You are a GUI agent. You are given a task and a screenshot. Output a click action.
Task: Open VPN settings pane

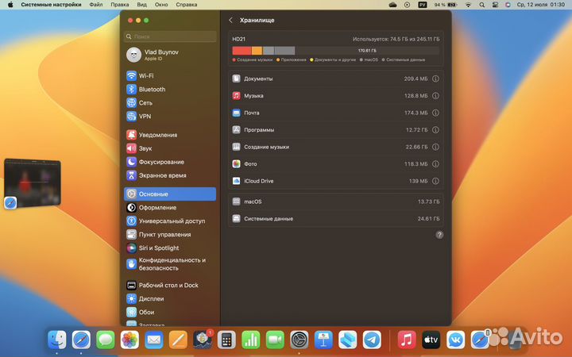[x=145, y=116]
